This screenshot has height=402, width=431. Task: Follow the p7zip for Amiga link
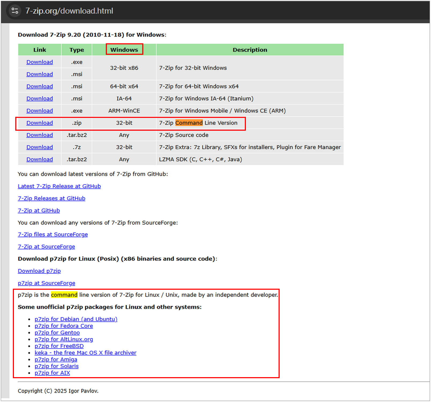click(x=56, y=360)
